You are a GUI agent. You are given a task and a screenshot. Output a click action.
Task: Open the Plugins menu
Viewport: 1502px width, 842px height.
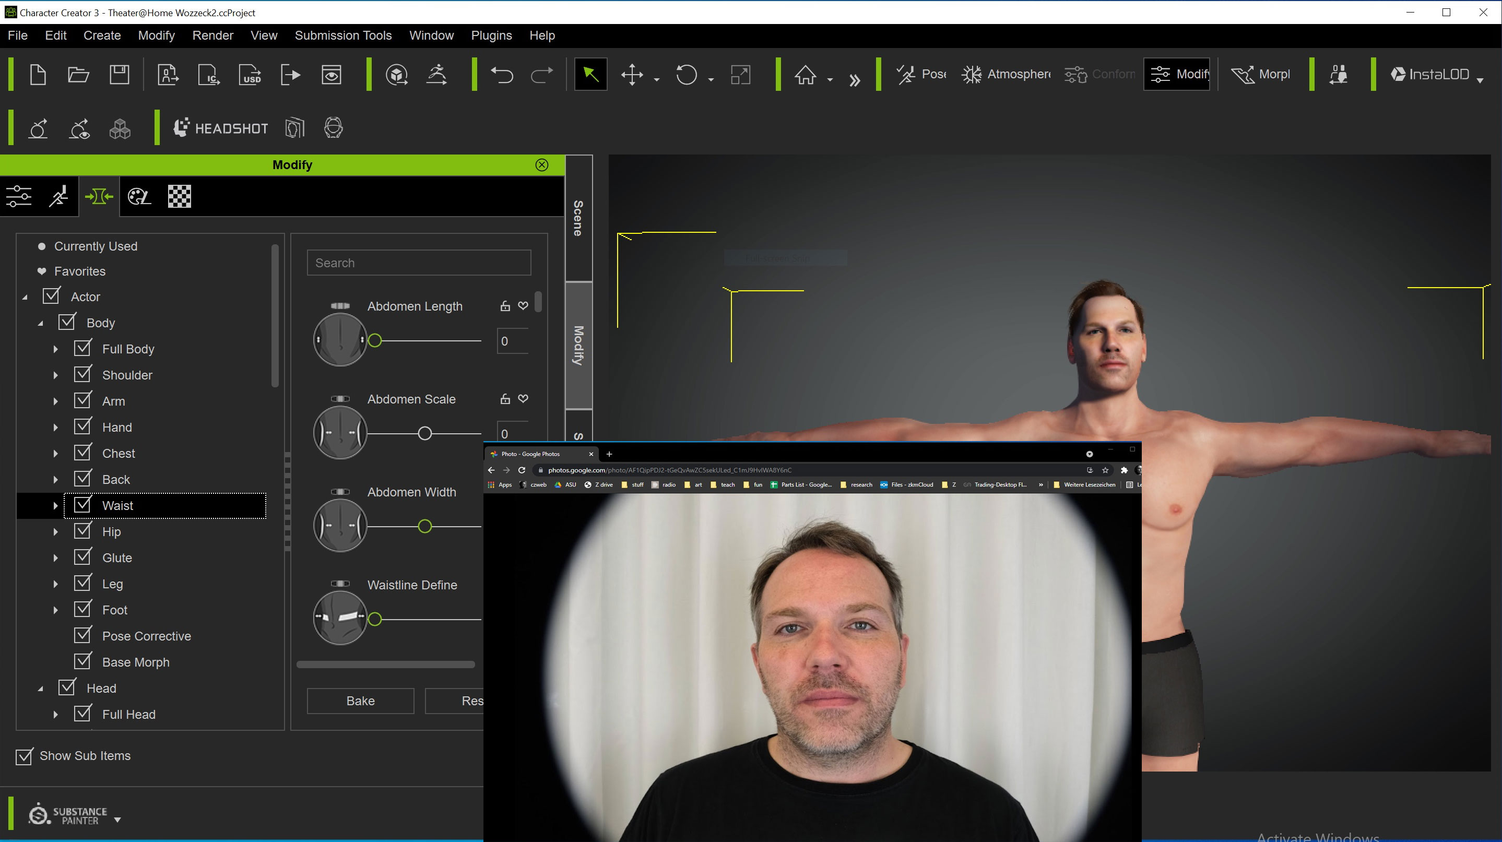pyautogui.click(x=491, y=35)
